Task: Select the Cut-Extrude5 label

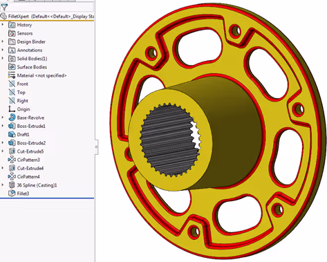Action: pyautogui.click(x=30, y=151)
